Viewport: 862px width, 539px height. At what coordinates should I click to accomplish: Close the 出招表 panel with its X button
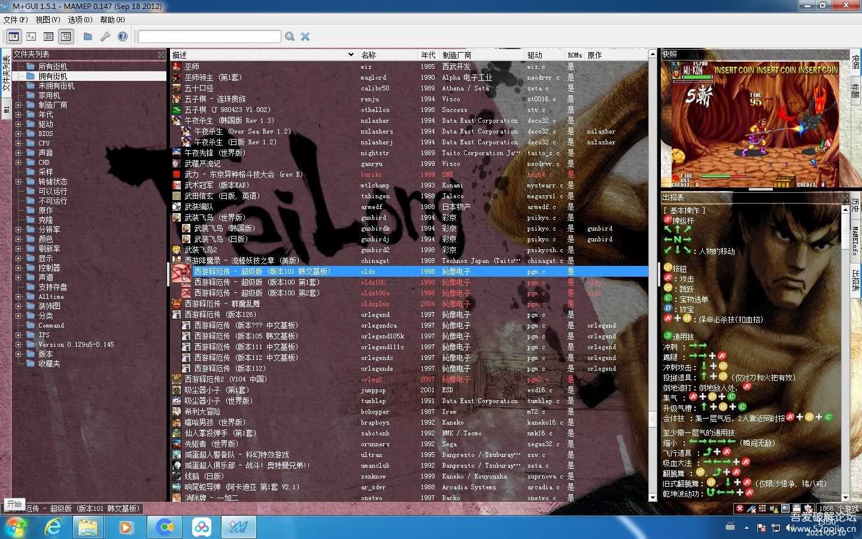845,197
